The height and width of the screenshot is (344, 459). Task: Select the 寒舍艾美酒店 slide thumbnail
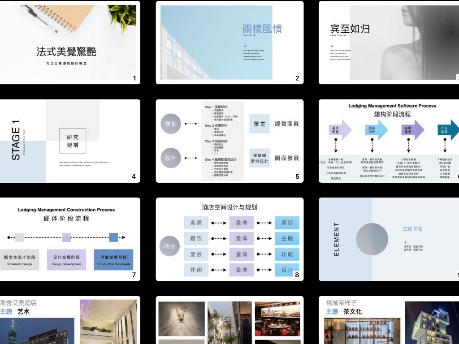pos(70,320)
